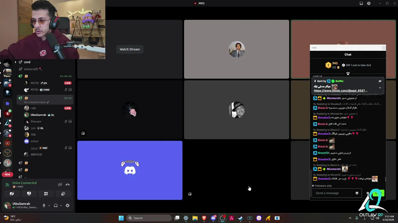Click the blue Discord angel tile
Viewport: 398px width, 223px height.
(x=130, y=170)
